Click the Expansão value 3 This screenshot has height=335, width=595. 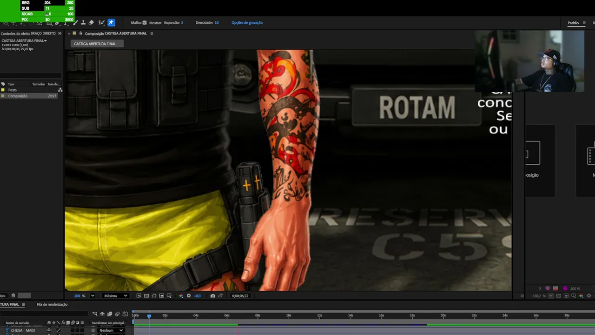point(182,22)
